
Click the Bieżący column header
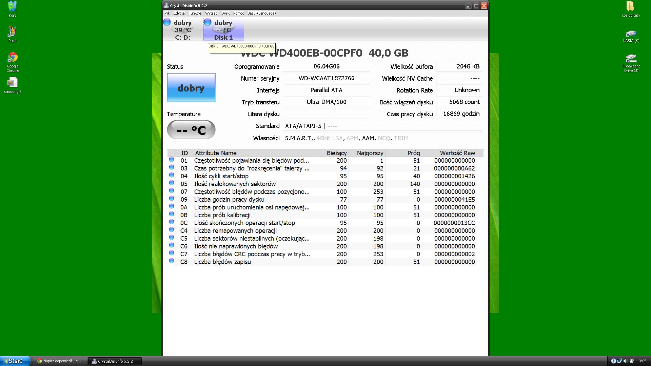330,153
